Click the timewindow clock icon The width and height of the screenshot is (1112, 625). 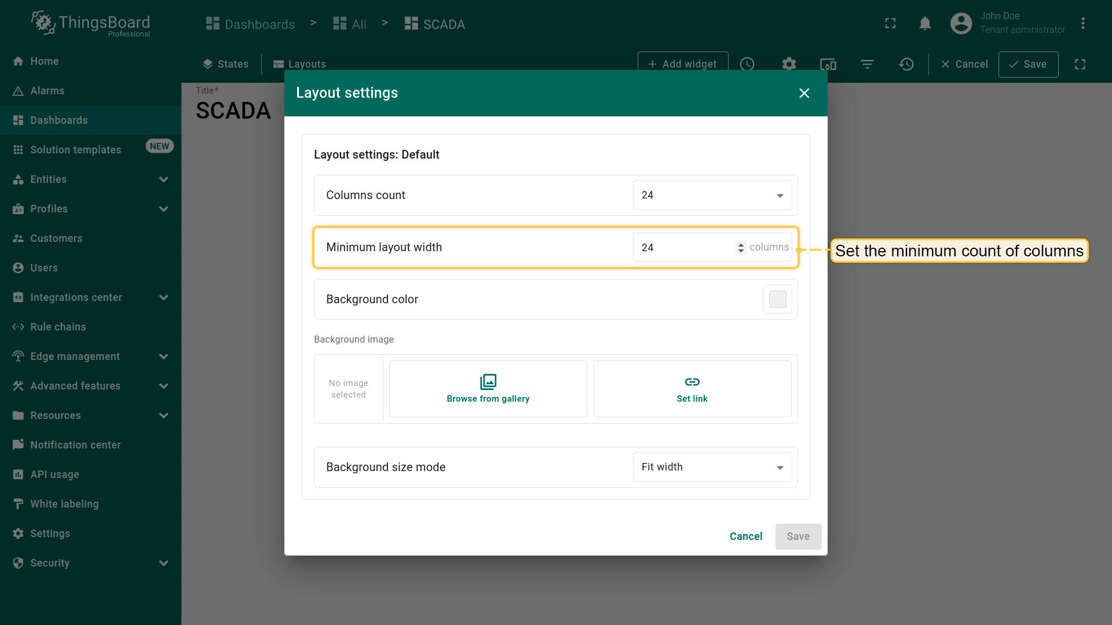747,64
